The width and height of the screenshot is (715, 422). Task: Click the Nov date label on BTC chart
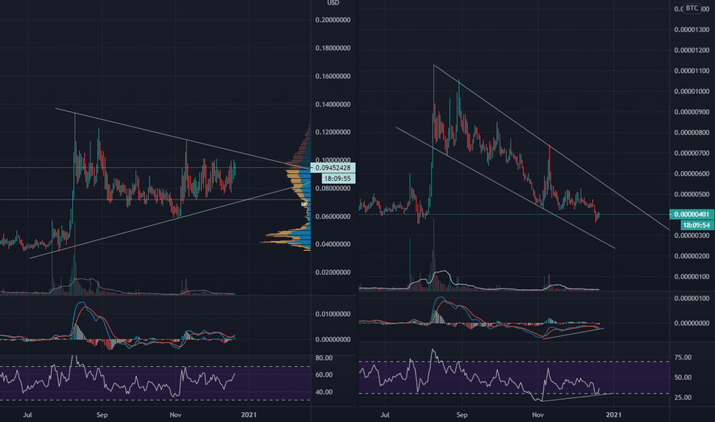pos(538,415)
